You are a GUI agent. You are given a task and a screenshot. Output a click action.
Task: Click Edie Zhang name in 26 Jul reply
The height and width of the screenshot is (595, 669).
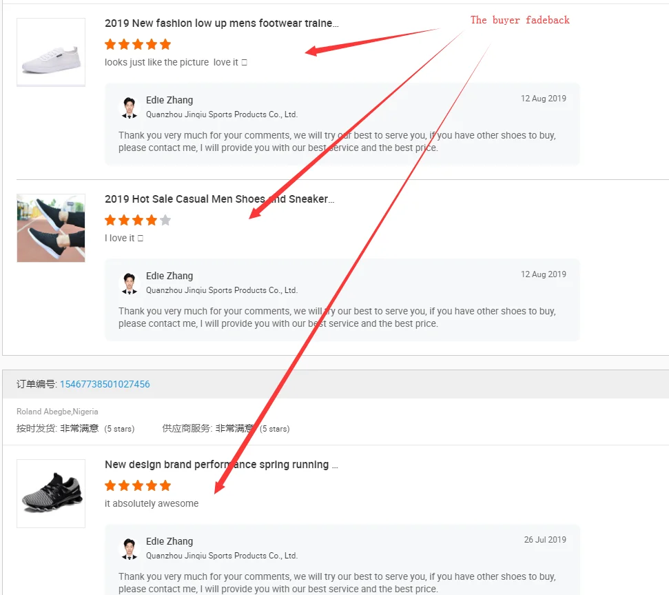click(x=169, y=542)
